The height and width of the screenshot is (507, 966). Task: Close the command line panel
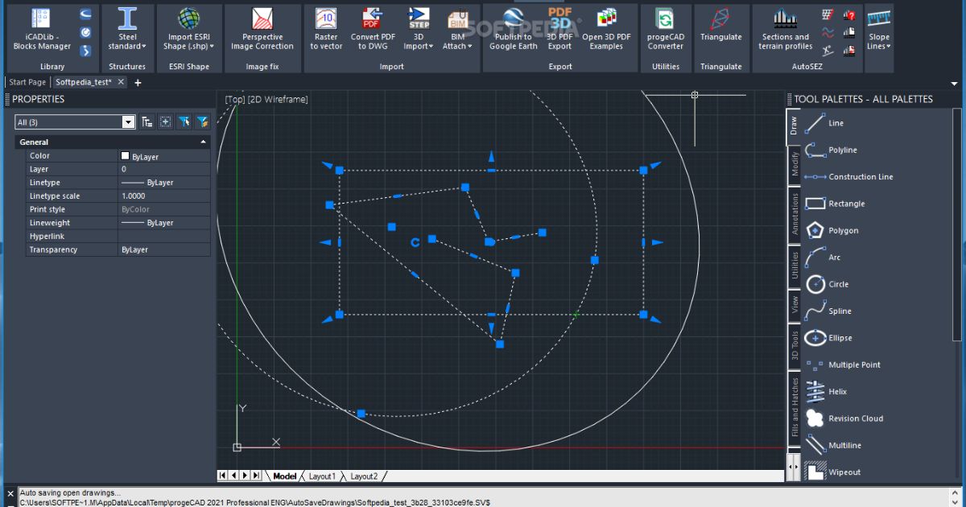[x=10, y=493]
